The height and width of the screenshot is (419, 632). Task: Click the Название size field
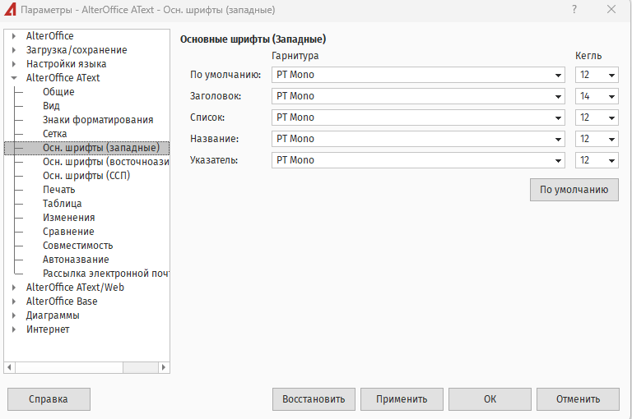[589, 139]
